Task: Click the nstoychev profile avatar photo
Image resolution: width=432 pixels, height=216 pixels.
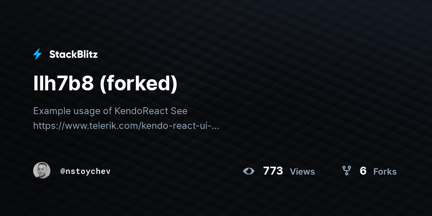Action: (x=42, y=170)
